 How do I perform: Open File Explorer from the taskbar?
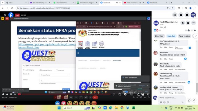116,108
